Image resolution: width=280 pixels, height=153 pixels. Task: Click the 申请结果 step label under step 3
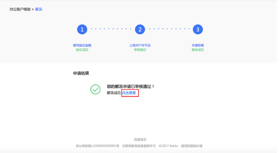point(198,45)
